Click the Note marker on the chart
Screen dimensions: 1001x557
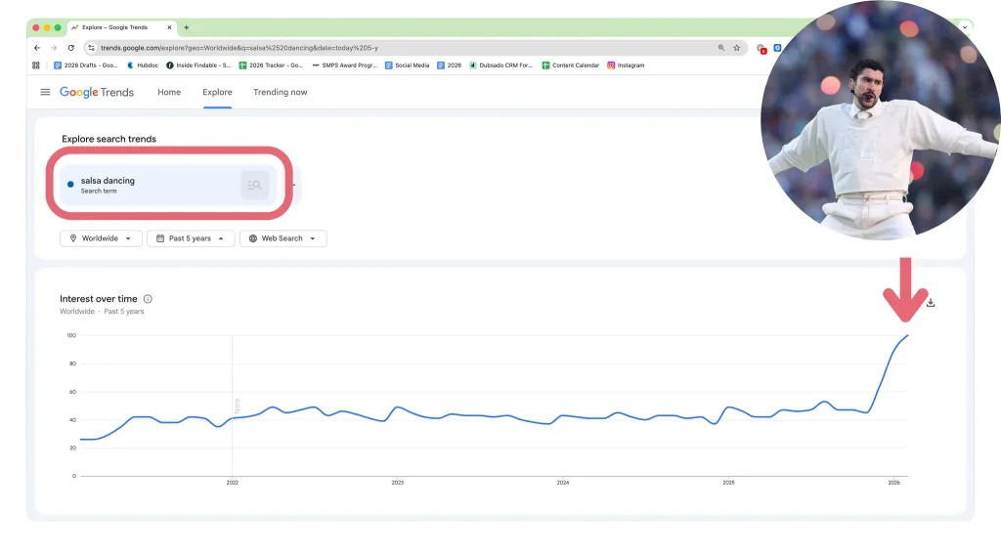click(x=237, y=406)
